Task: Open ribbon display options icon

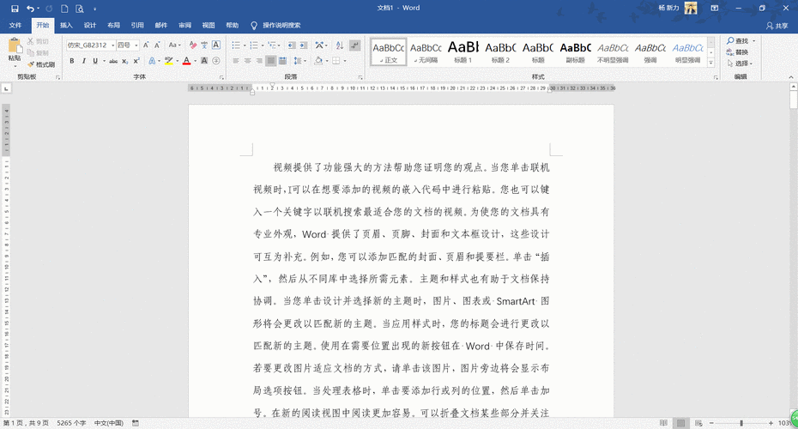Action: 715,8
